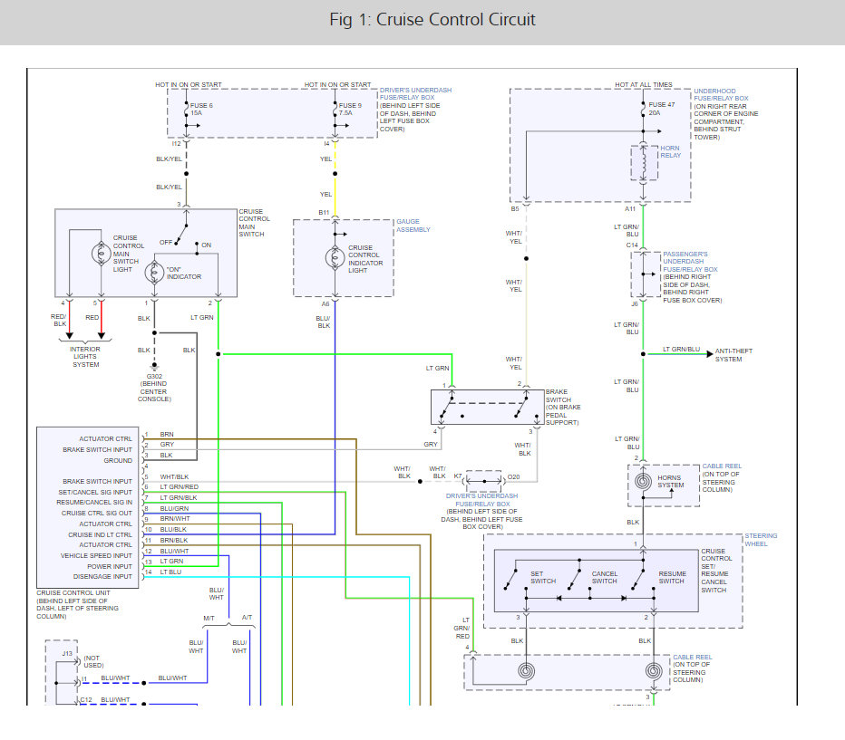845x740 pixels.
Task: Click the GRY wire label at pin 2
Action: click(x=167, y=445)
